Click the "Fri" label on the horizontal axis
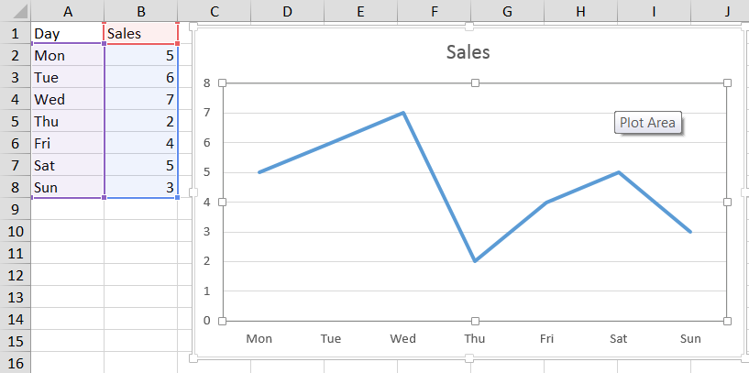The image size is (749, 373). 546,339
